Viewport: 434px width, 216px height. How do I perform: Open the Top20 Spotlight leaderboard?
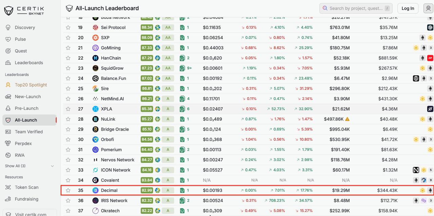(x=31, y=85)
